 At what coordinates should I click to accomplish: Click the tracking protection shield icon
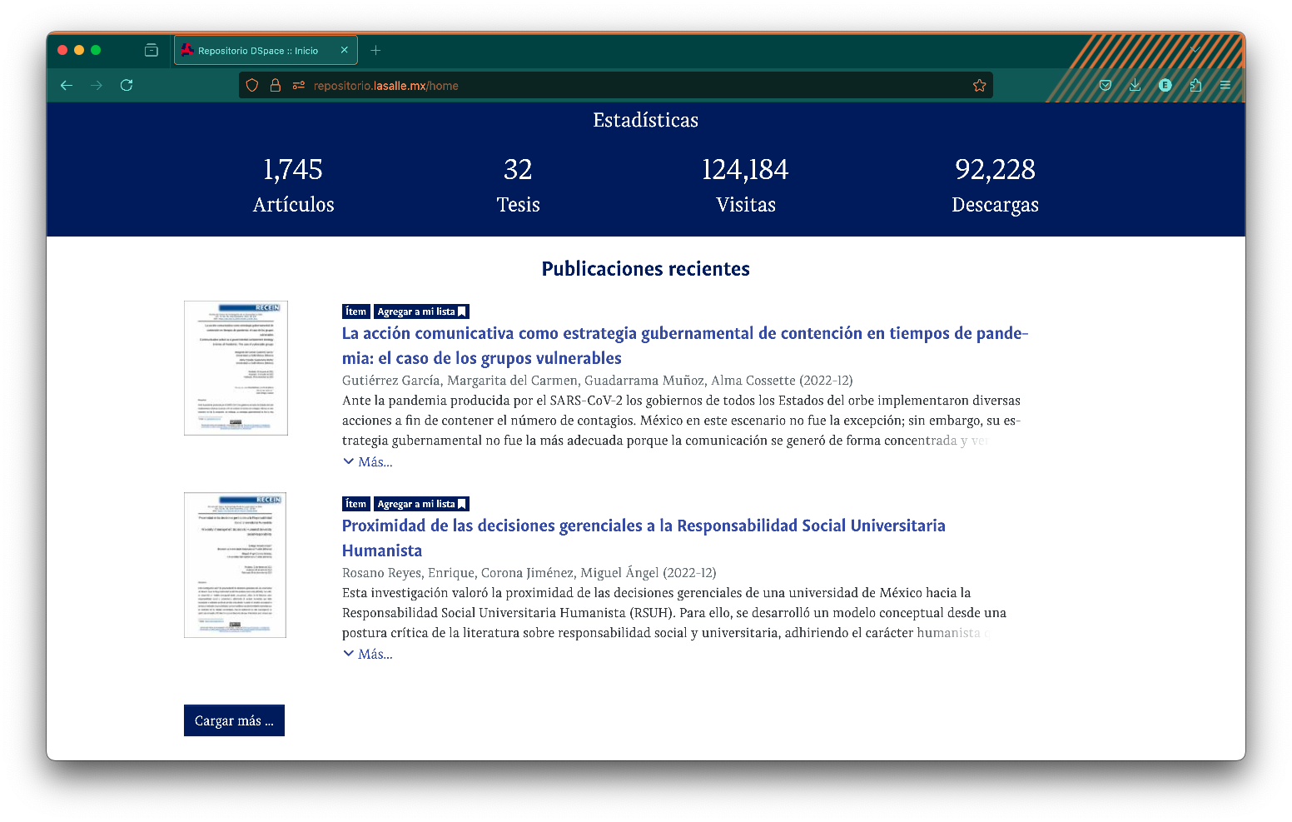point(252,85)
